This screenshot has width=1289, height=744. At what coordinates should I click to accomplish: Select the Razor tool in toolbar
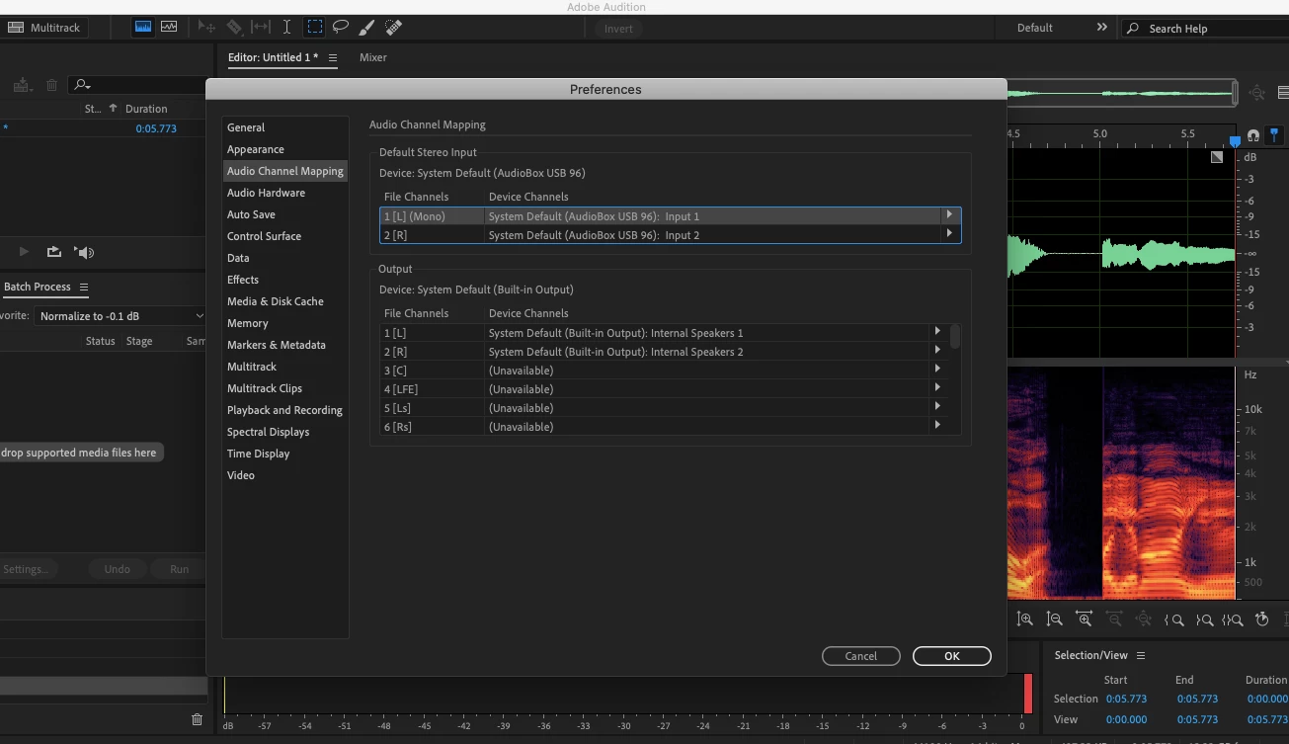coord(234,28)
